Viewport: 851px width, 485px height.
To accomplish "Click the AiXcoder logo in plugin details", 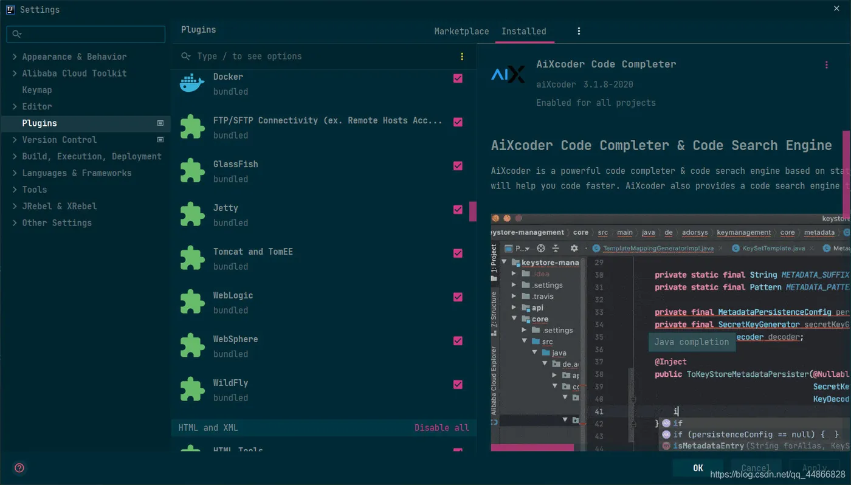I will pos(508,75).
